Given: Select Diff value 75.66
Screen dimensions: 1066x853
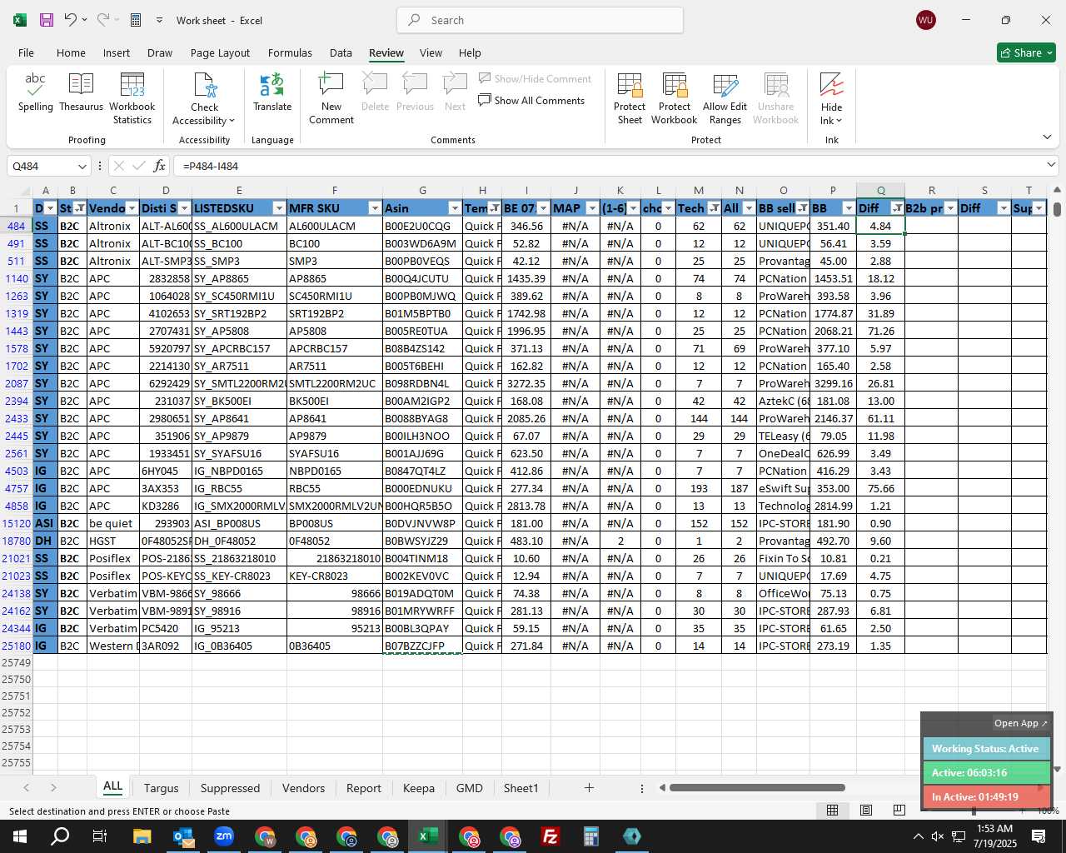Looking at the screenshot, I should coord(880,488).
